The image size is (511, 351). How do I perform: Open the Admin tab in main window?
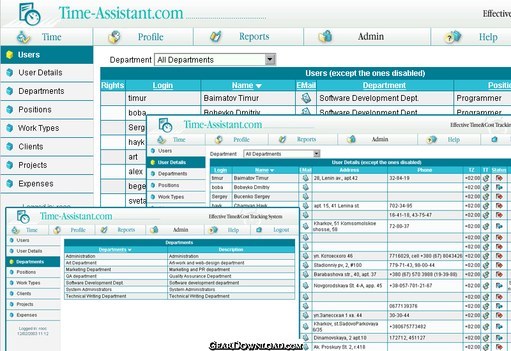tap(370, 36)
